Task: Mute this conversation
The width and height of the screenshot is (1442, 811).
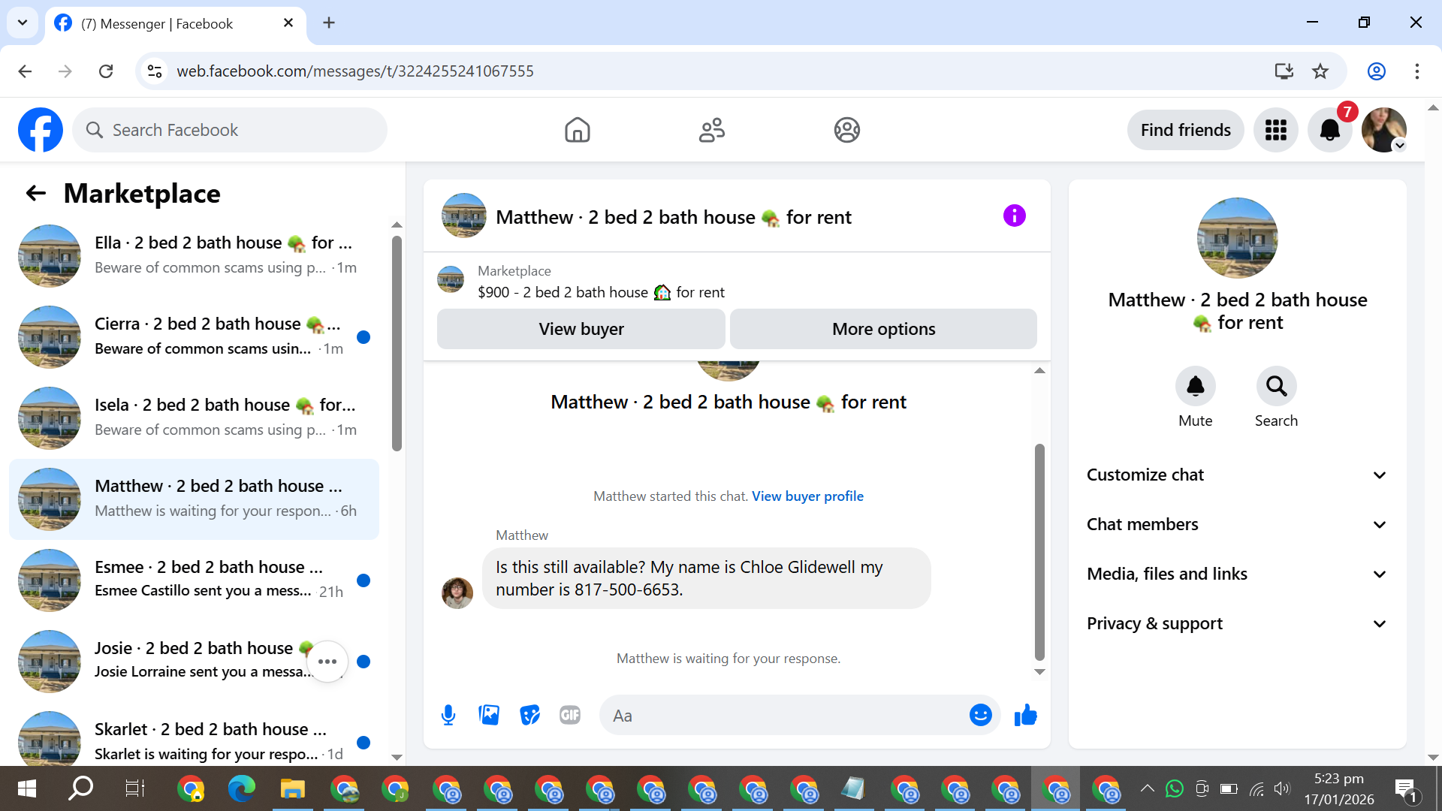Action: coord(1195,387)
